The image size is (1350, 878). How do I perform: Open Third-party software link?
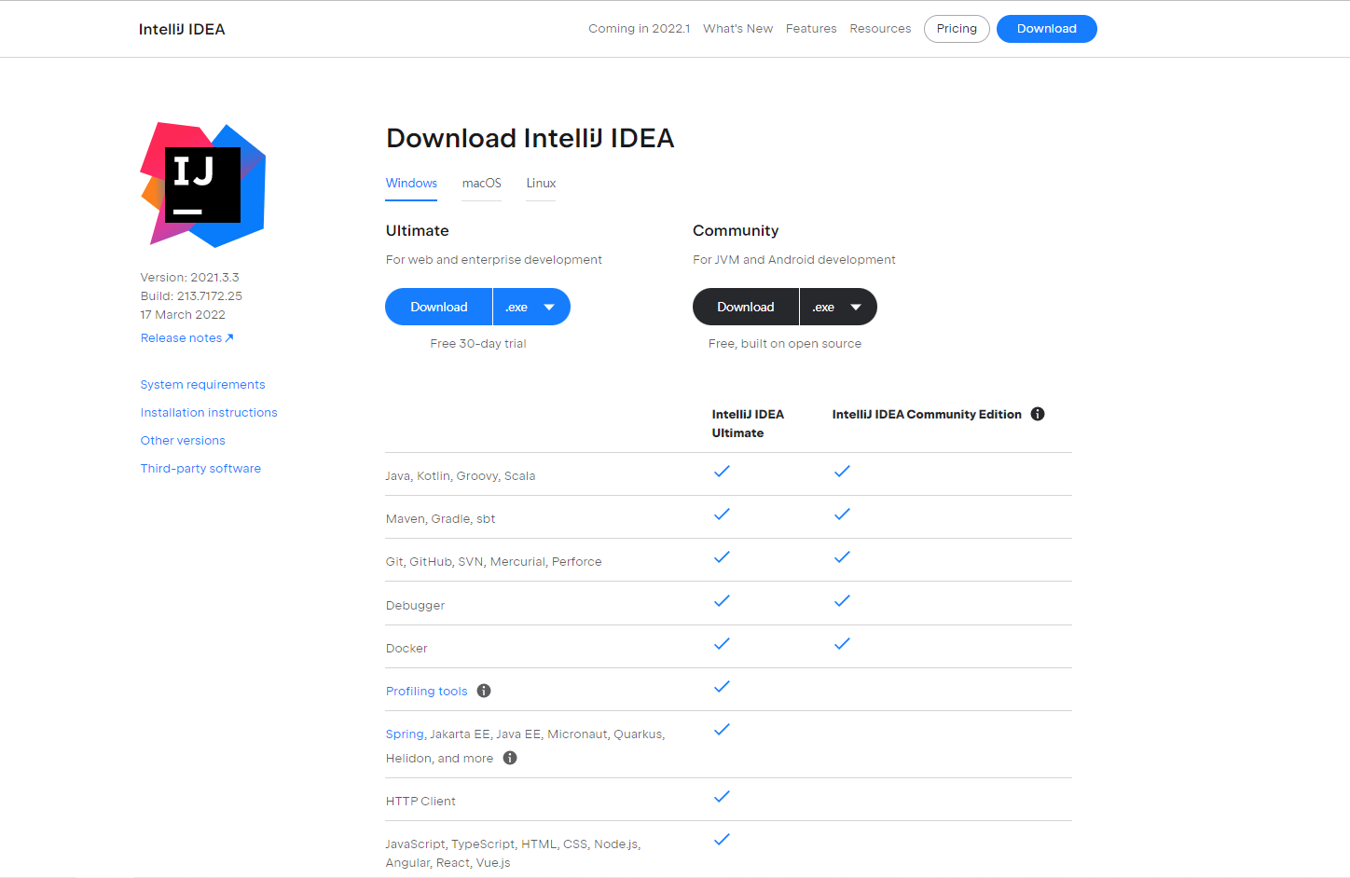(x=200, y=469)
